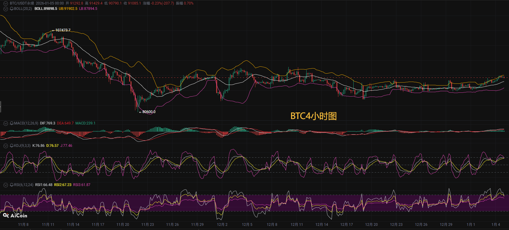Image resolution: width=509 pixels, height=230 pixels.
Task: Click the bell icon next to KDJ(9,3,3)
Action: click(x=12, y=146)
